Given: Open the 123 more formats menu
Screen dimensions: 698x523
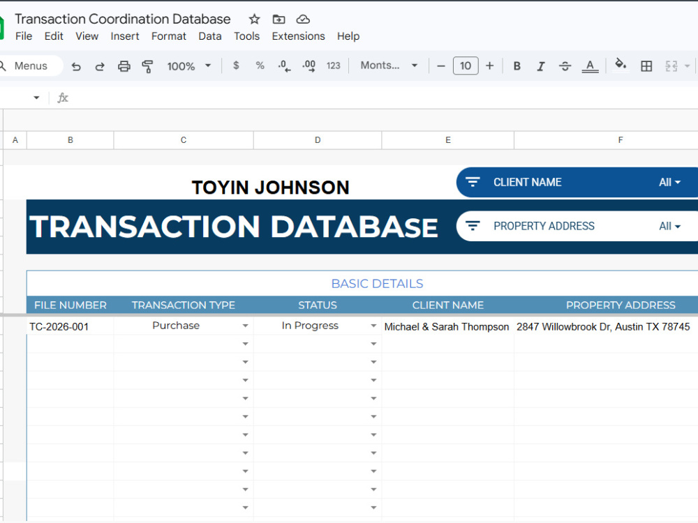Looking at the screenshot, I should click(x=333, y=66).
